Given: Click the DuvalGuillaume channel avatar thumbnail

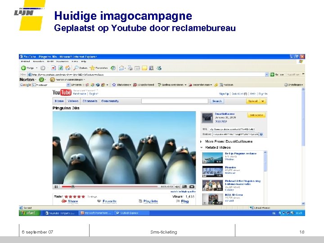Looking at the screenshot, I should pyautogui.click(x=207, y=118).
